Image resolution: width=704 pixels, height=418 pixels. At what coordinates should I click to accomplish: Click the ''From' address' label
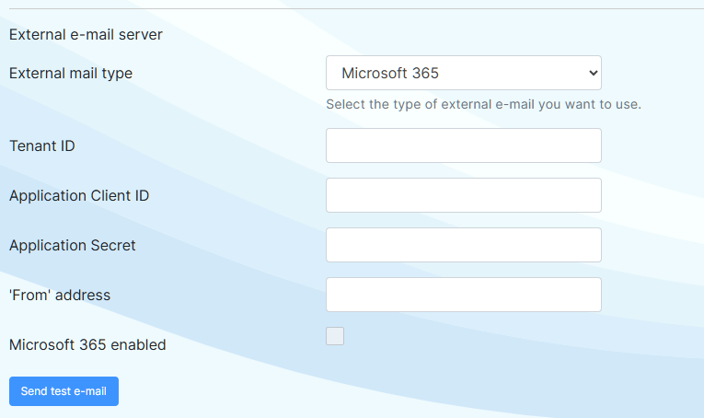[60, 295]
